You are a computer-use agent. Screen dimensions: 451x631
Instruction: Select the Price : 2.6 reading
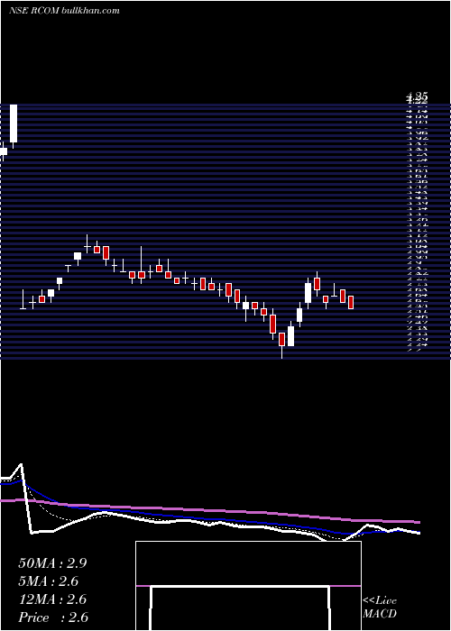(53, 617)
